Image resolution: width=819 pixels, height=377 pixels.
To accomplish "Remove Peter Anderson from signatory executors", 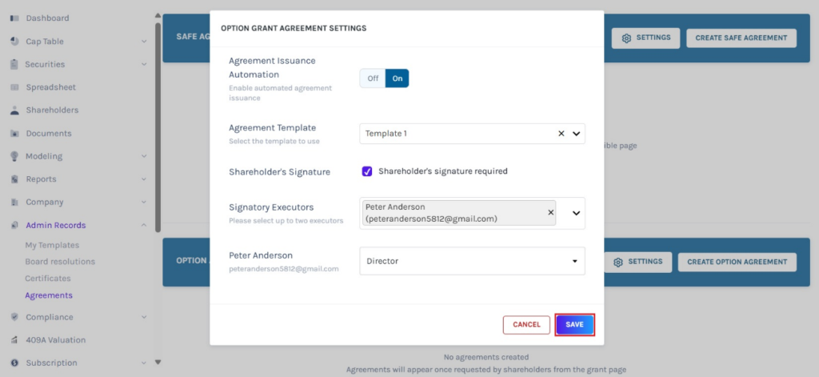I will pyautogui.click(x=550, y=212).
